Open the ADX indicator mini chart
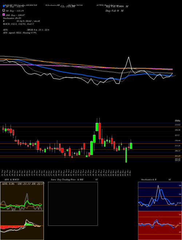Image resolution: width=182 pixels, height=240 pixels. [22, 196]
